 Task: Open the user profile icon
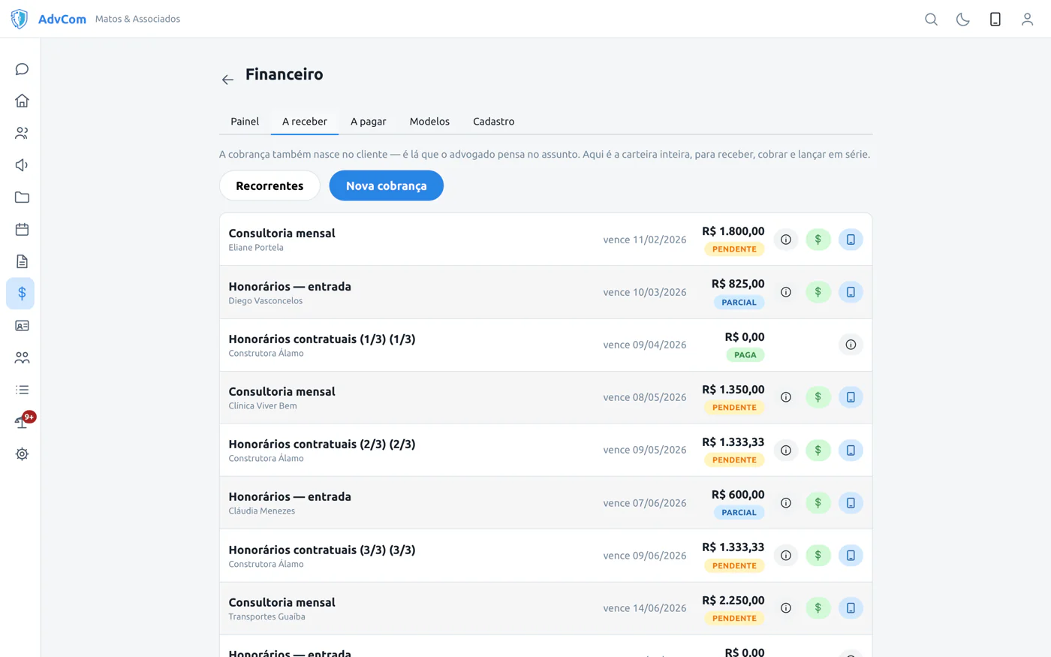pyautogui.click(x=1027, y=19)
